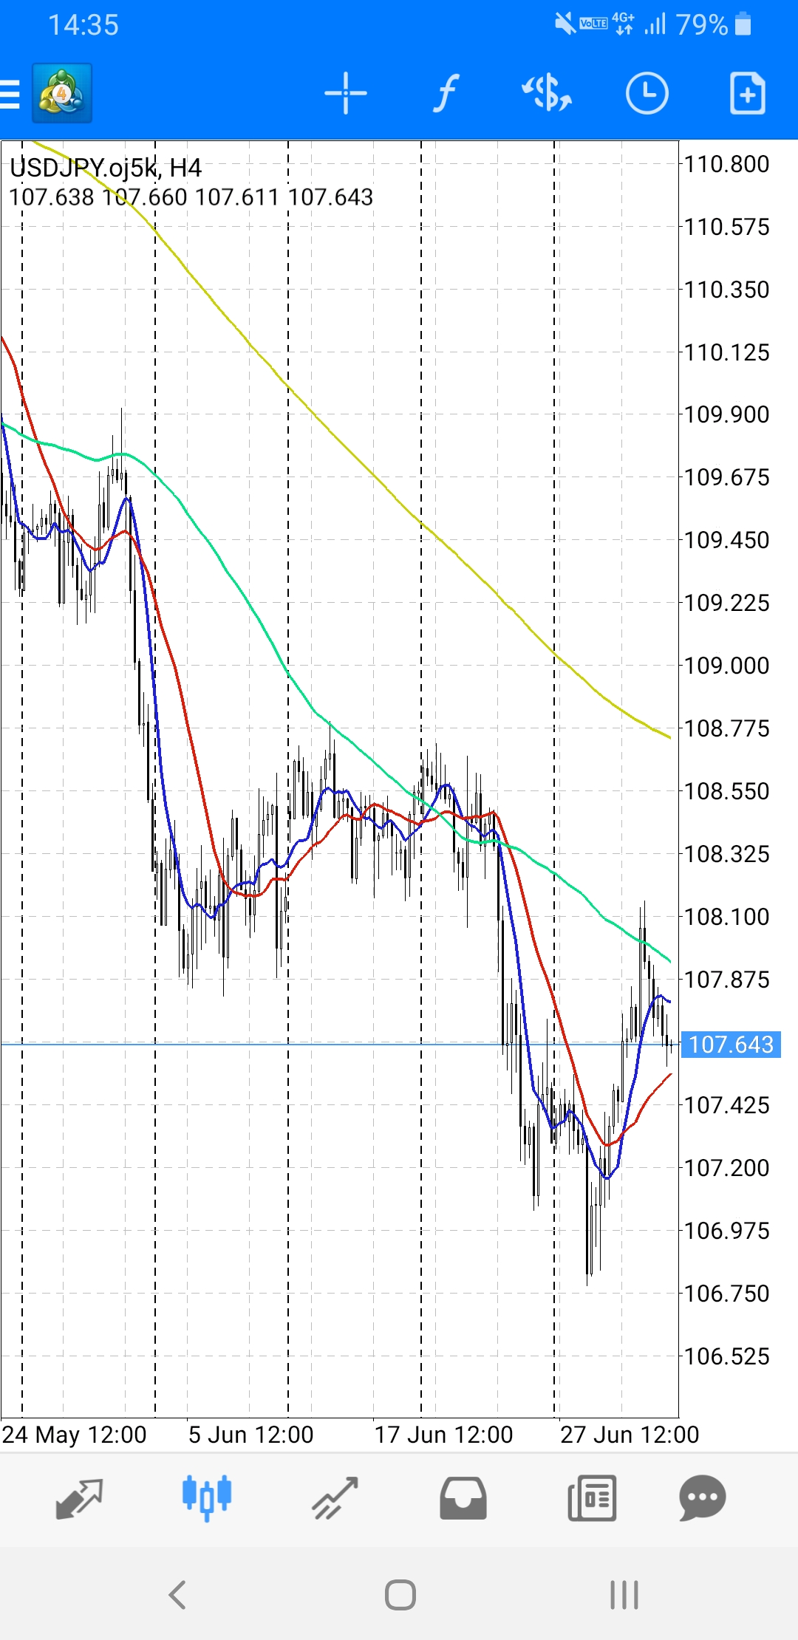Open the timeframe clock menu
This screenshot has height=1640, width=798.
click(647, 94)
